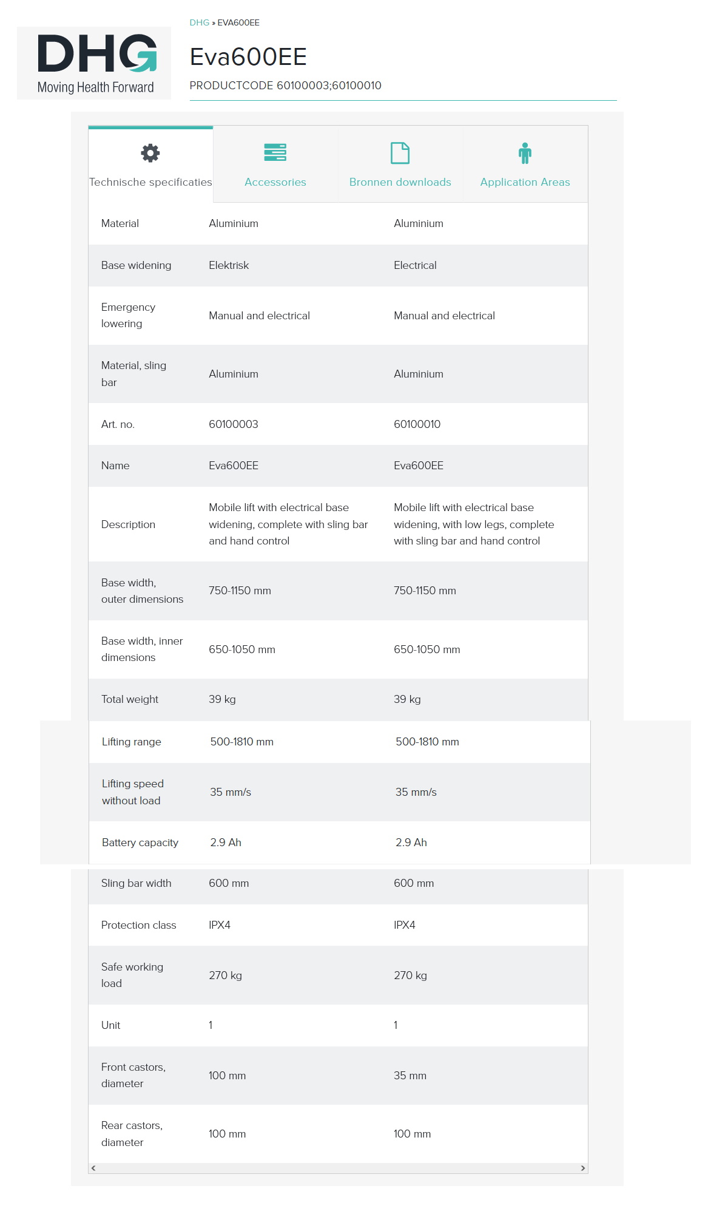Click the person icon for Application Areas
Image resolution: width=728 pixels, height=1214 pixels.
click(525, 153)
